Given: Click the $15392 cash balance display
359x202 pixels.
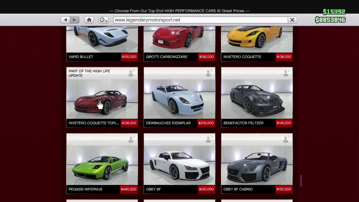Looking at the screenshot, I should tap(334, 12).
